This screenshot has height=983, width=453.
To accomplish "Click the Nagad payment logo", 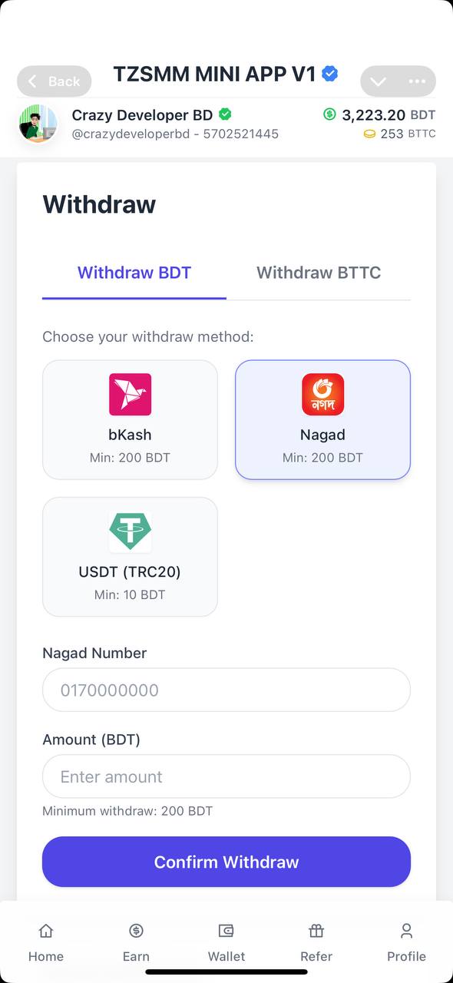I will coord(322,394).
